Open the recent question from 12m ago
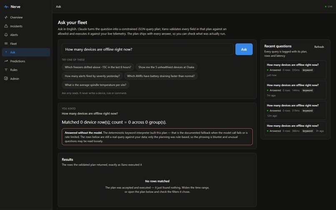Viewport: 336px width, 210px height. pos(295,110)
